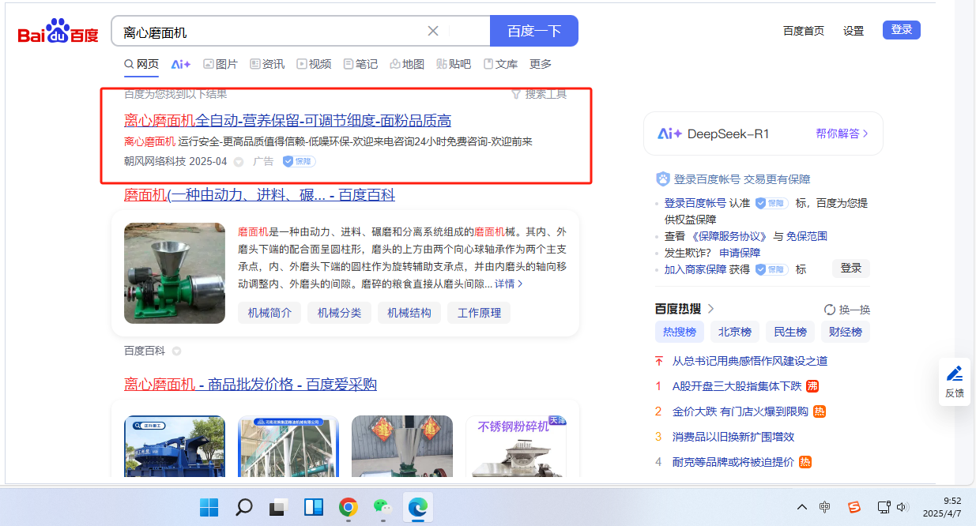
Task: Click the Baidu logo
Action: click(x=58, y=32)
